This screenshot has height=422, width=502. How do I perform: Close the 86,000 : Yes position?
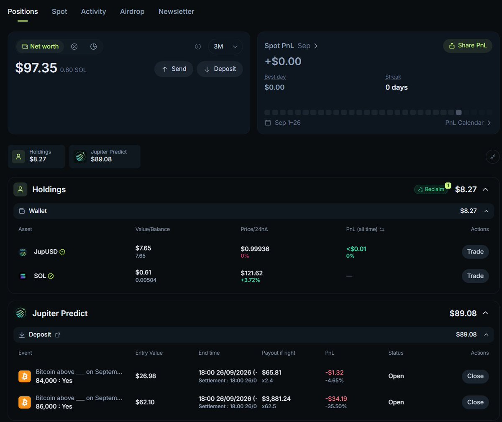tap(475, 402)
